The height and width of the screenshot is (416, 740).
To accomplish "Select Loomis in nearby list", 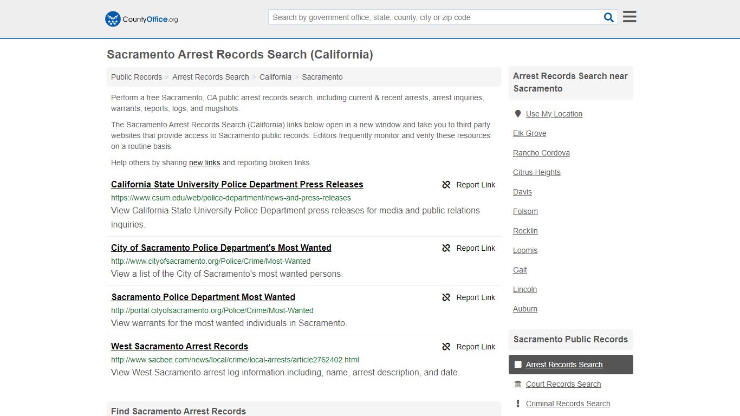I will point(525,250).
